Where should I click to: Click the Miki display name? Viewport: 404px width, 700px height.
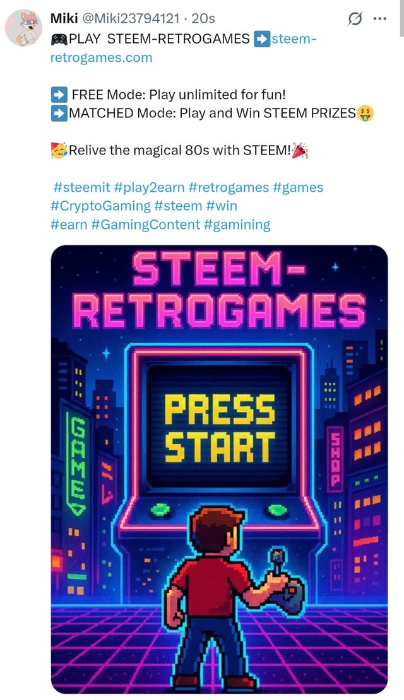(64, 18)
